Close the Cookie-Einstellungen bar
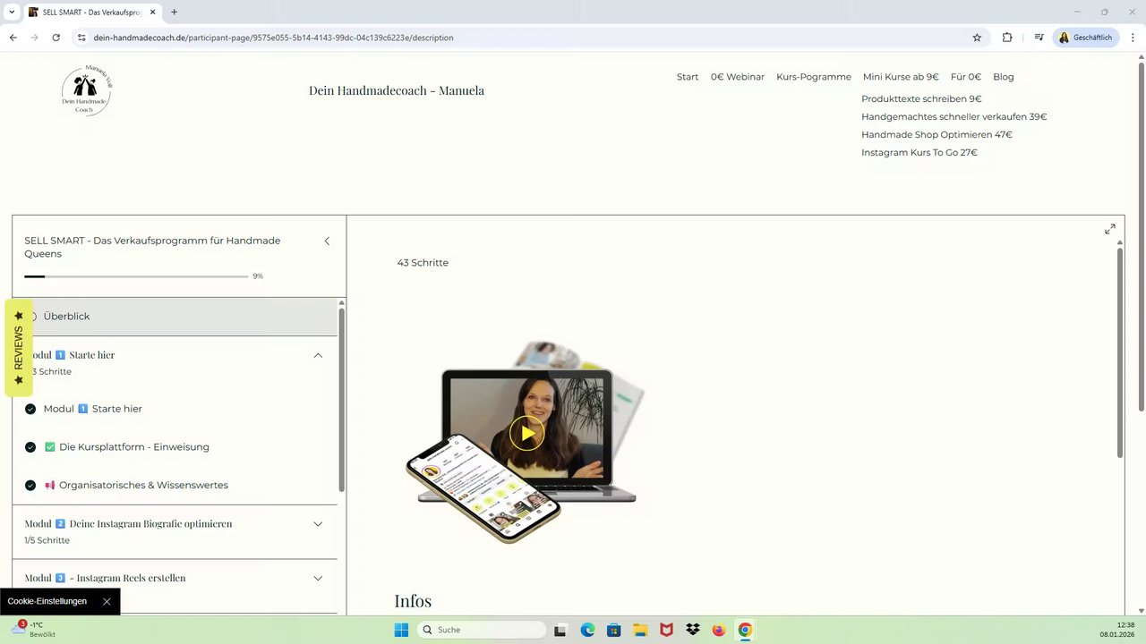 tap(107, 601)
